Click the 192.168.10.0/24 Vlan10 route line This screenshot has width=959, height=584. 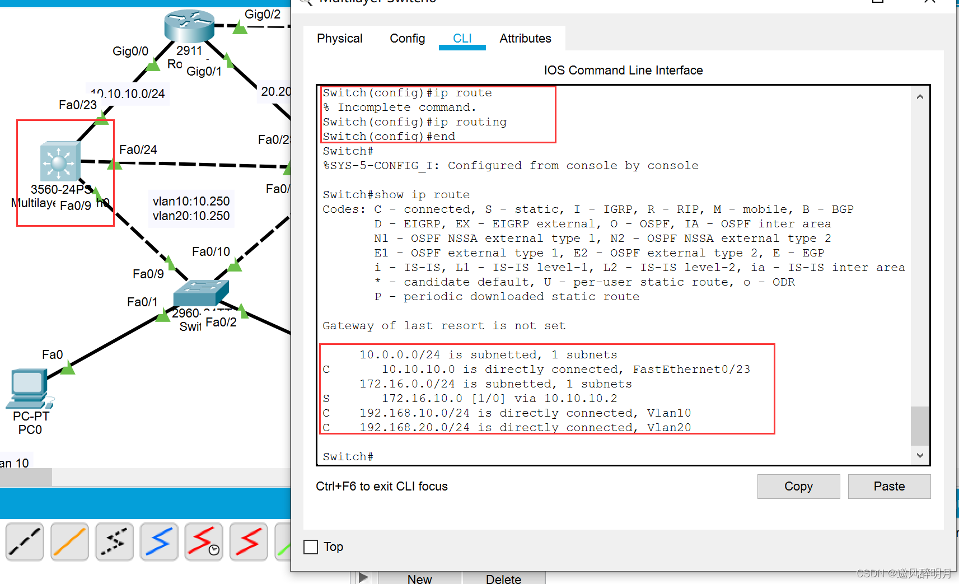pyautogui.click(x=507, y=413)
